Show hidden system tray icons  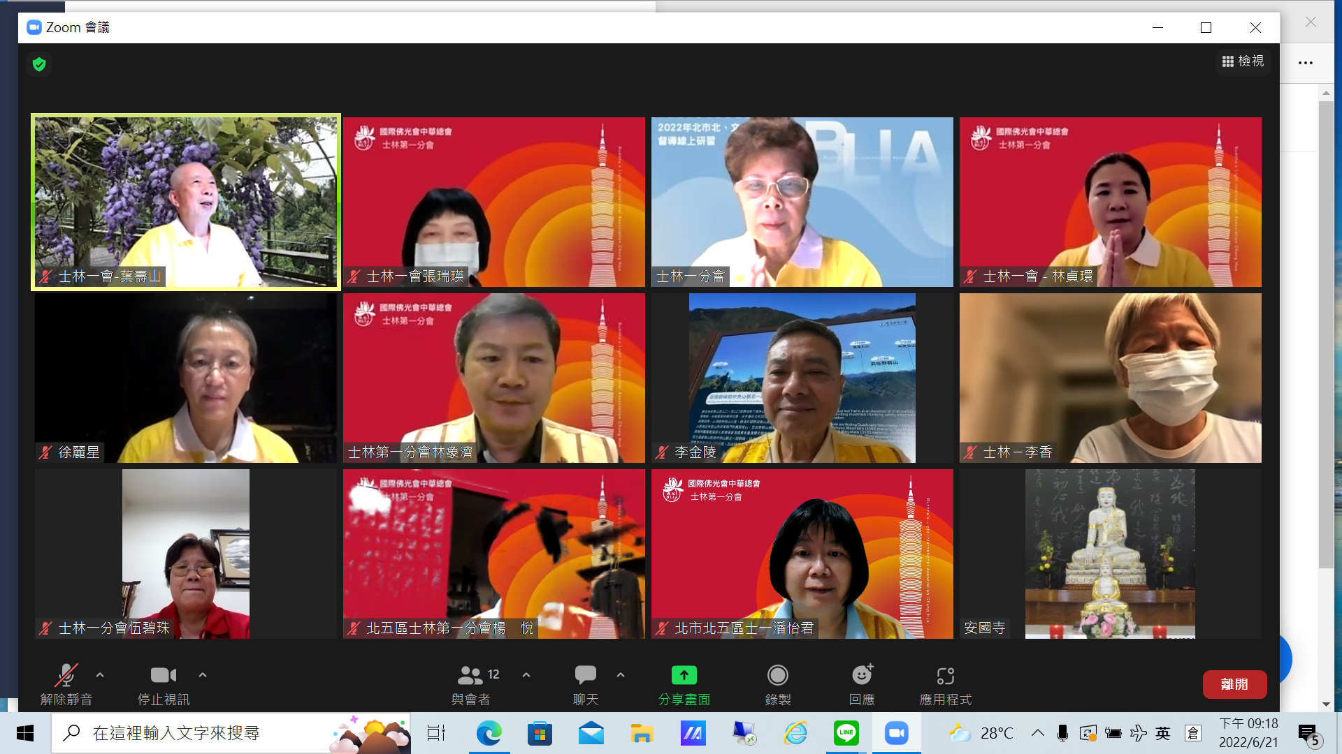coord(1038,733)
